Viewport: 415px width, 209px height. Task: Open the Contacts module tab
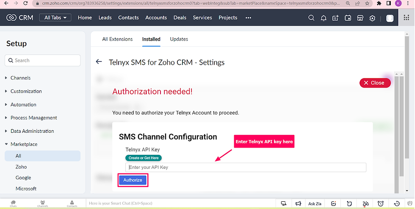click(128, 17)
